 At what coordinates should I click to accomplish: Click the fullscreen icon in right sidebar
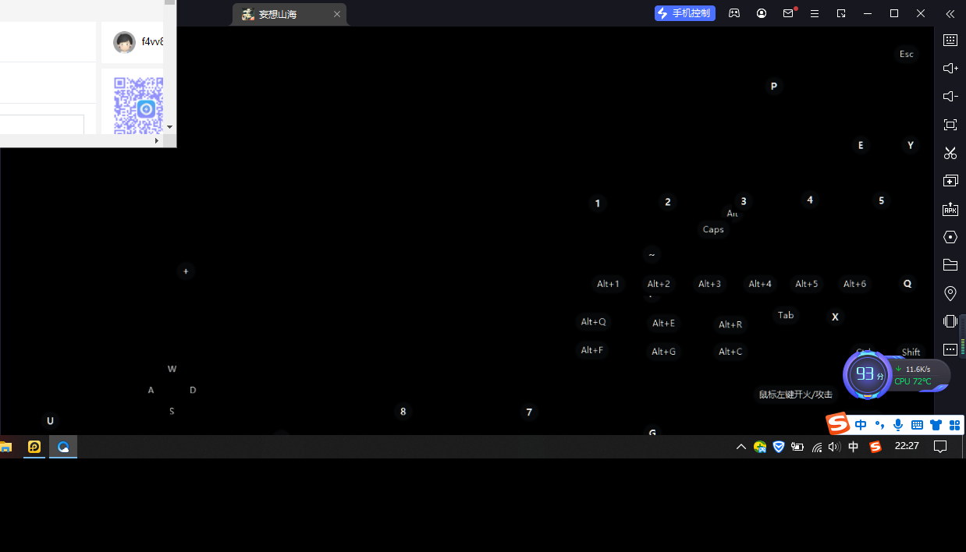tap(950, 125)
